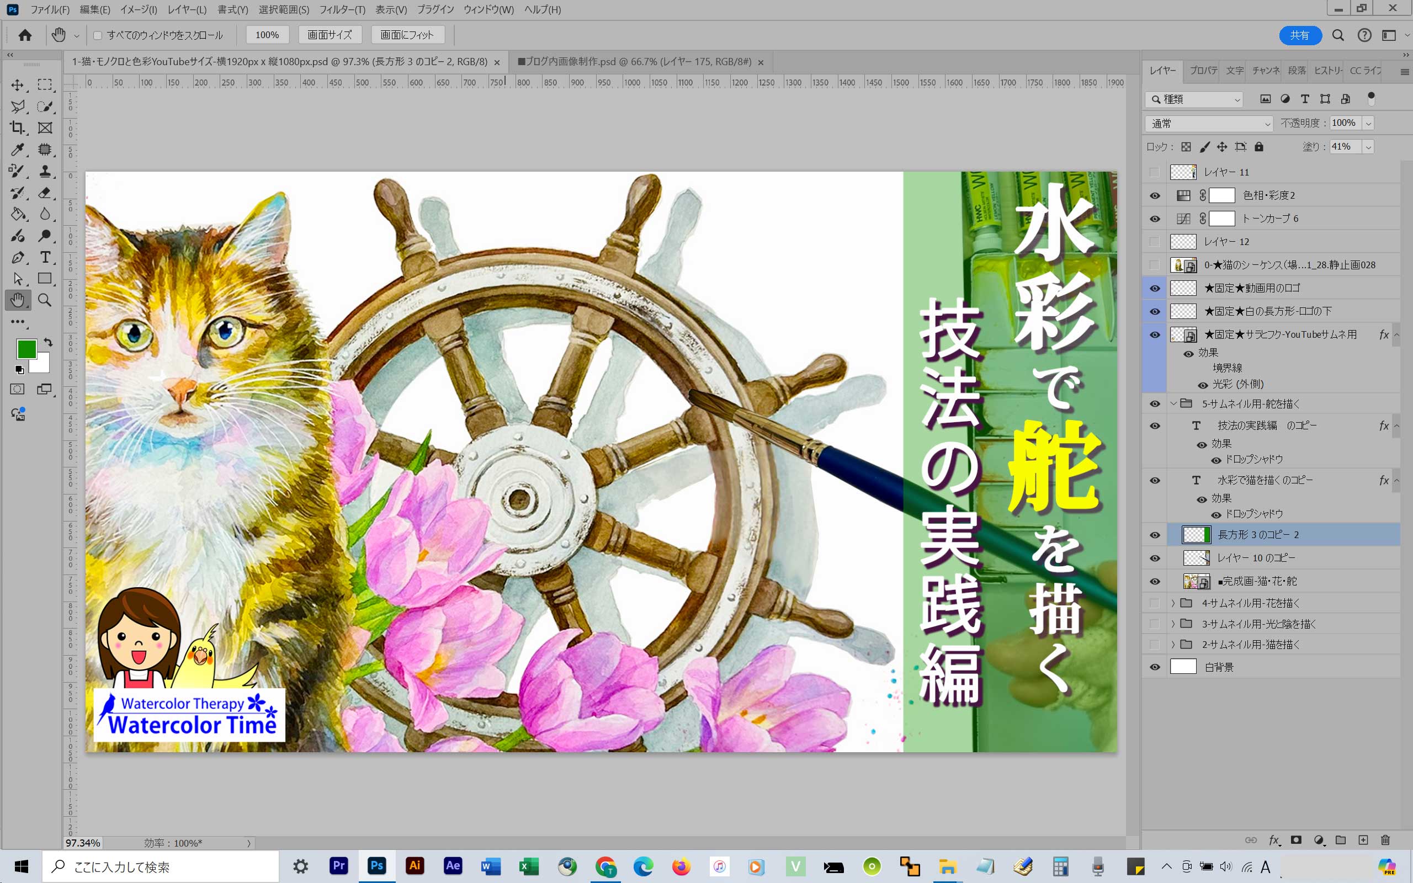Click the white background color swatch
The width and height of the screenshot is (1413, 883).
click(x=43, y=365)
